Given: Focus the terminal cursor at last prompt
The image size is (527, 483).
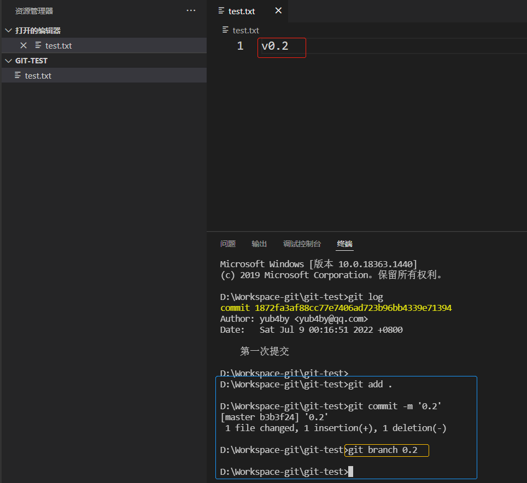Looking at the screenshot, I should [x=350, y=472].
